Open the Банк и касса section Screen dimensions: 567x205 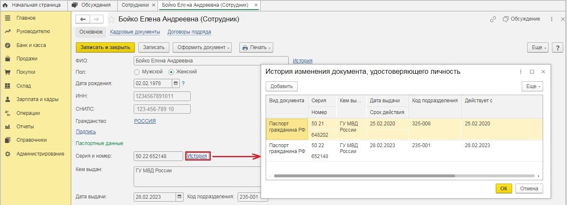31,45
